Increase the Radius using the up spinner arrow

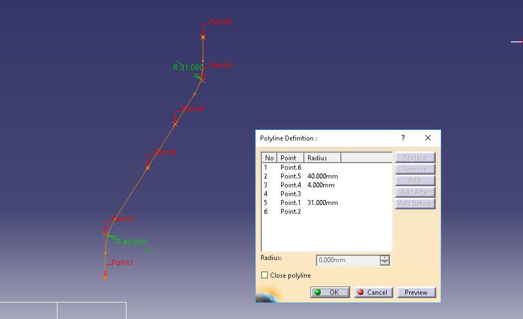pyautogui.click(x=384, y=258)
